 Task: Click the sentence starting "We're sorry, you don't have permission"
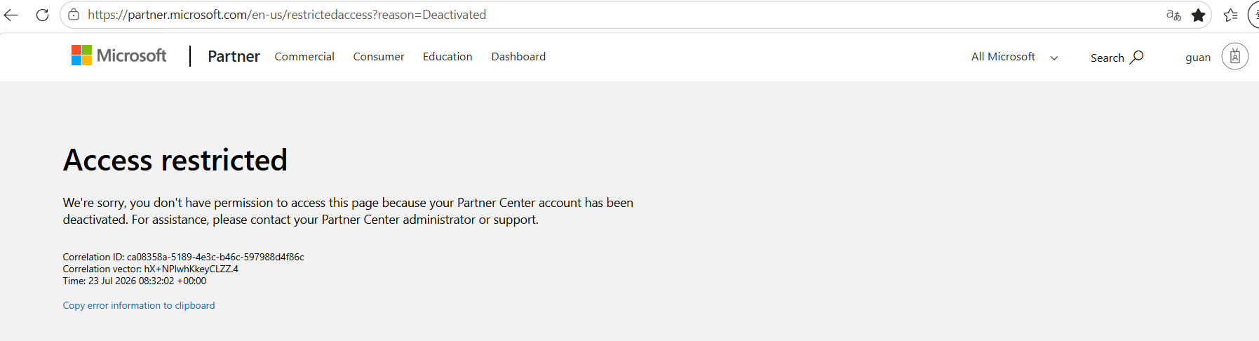click(348, 211)
